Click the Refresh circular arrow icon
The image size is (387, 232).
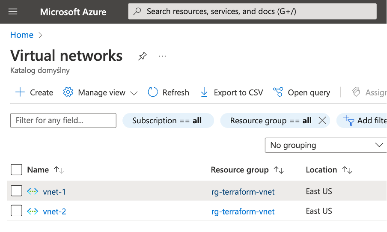(x=152, y=92)
